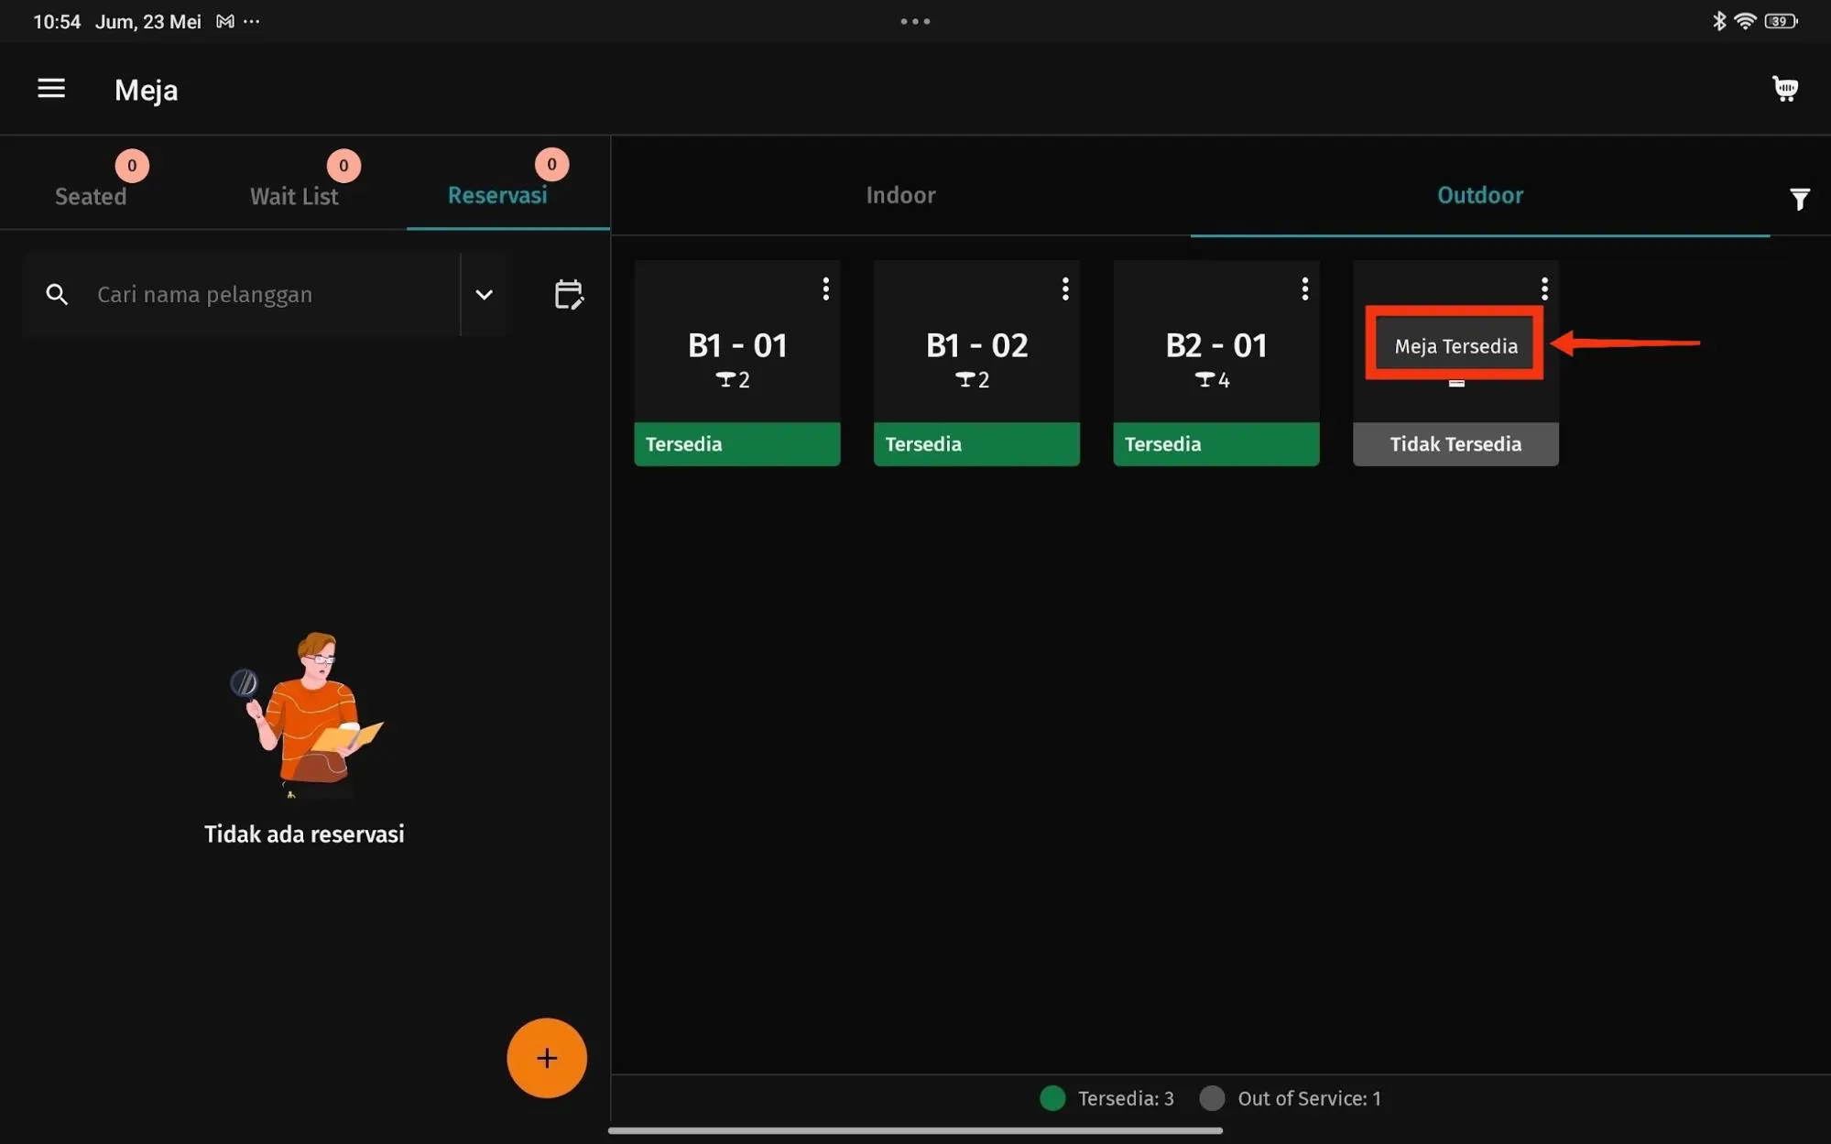
Task: Click the seat capacity on table B2 - 01
Action: pos(1212,379)
